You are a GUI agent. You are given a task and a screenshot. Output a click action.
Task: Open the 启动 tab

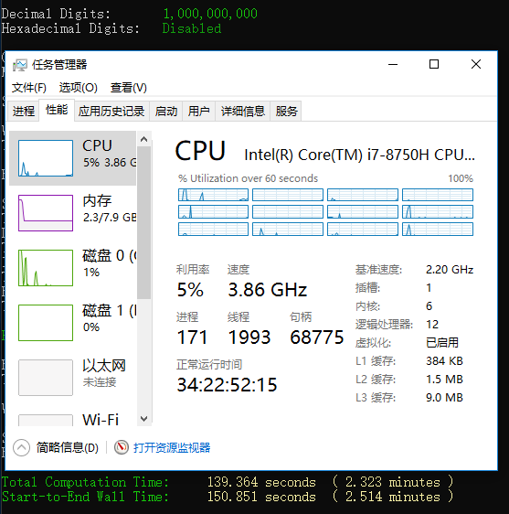click(166, 112)
